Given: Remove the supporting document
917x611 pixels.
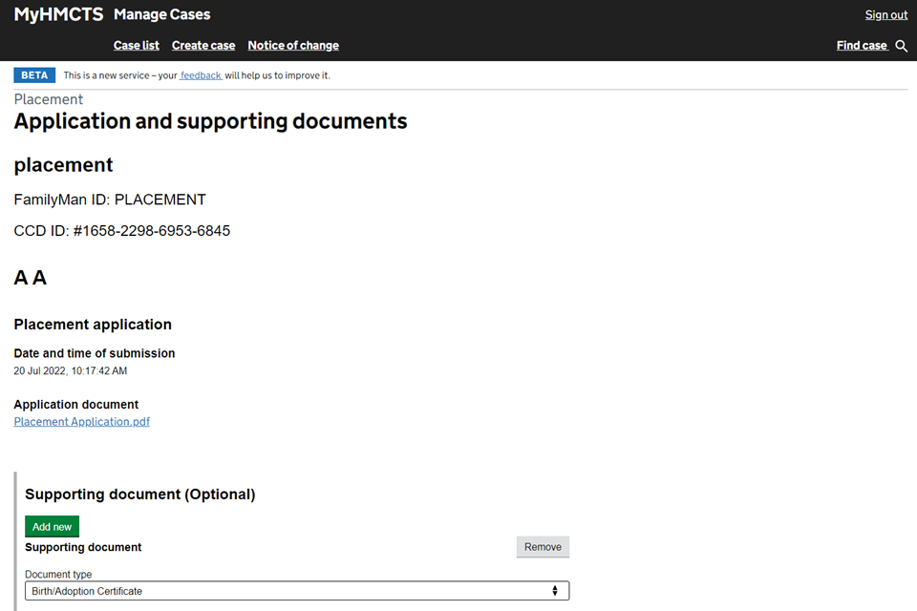Looking at the screenshot, I should click(543, 547).
